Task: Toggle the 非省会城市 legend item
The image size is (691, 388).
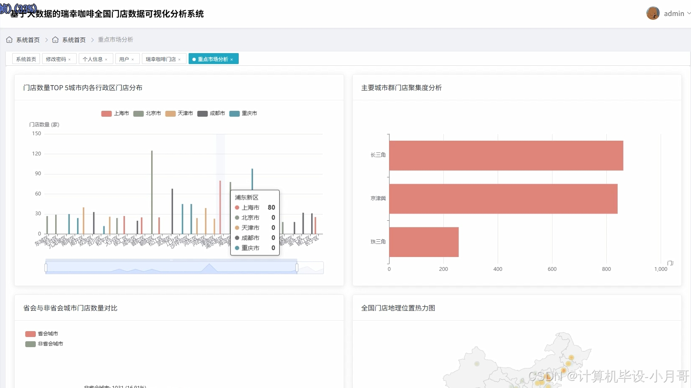Action: [x=44, y=344]
